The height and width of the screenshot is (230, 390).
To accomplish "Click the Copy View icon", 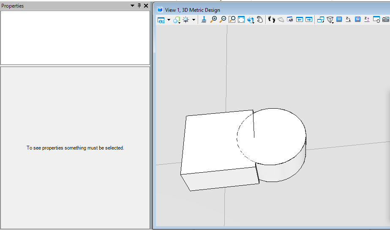I will (x=321, y=19).
